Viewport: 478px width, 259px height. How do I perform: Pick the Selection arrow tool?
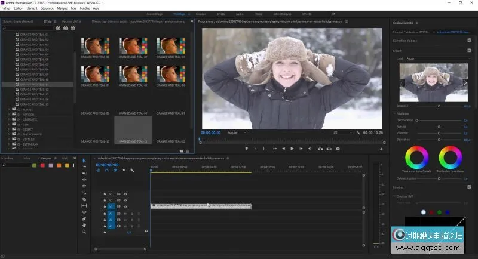[84, 161]
